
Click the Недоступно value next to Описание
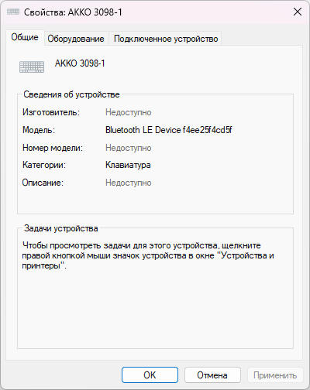129,183
